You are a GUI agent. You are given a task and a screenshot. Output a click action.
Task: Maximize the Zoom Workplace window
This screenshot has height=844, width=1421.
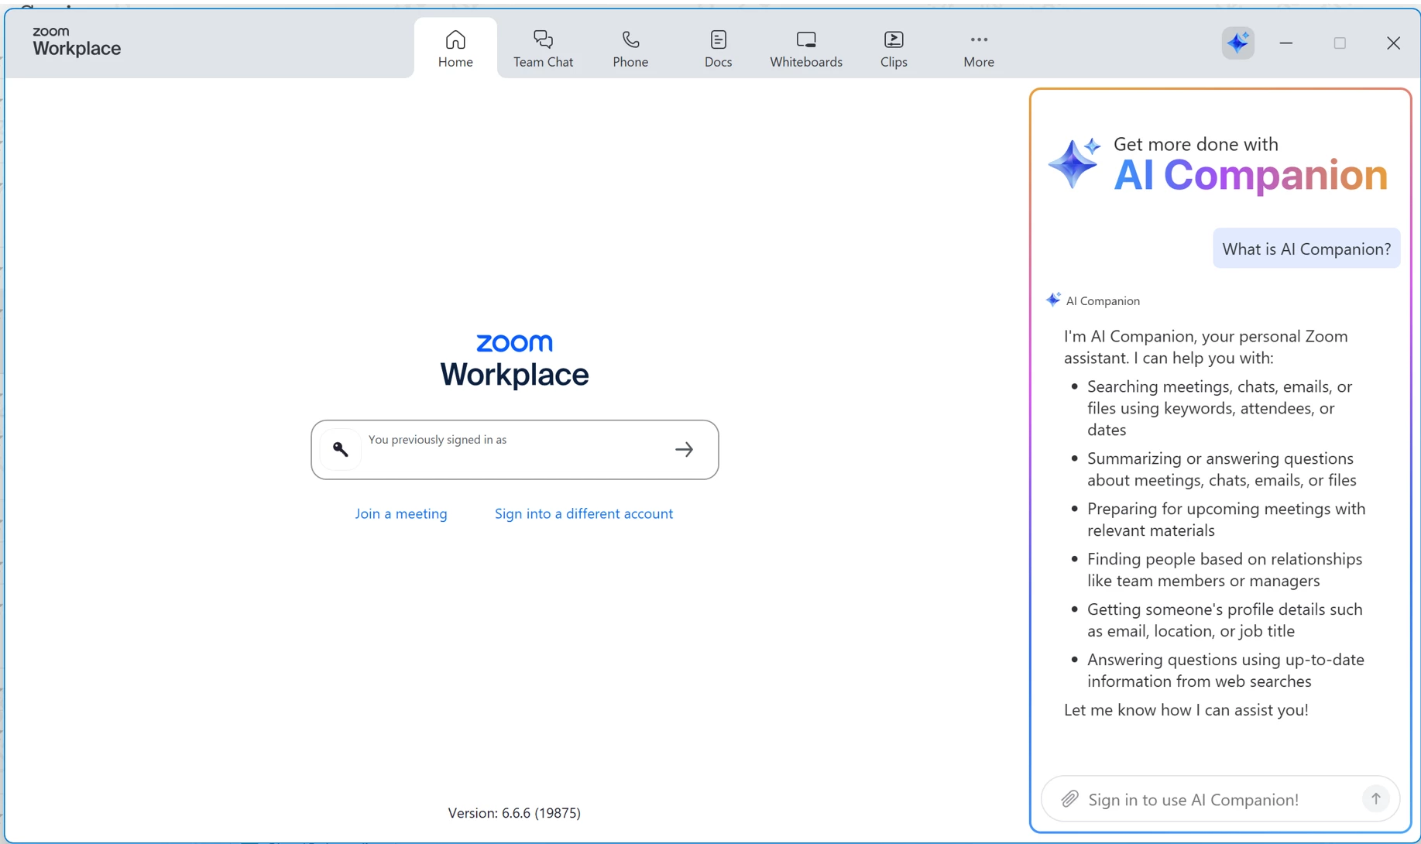pos(1340,43)
